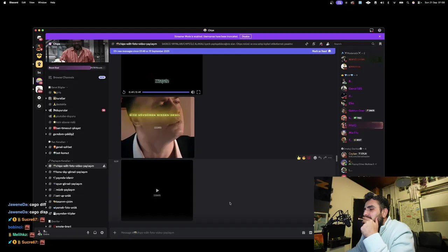Viewport: 448px width, 252px height.
Task: Expand arrow beside genel-sohbet channel
Action: 46,147
